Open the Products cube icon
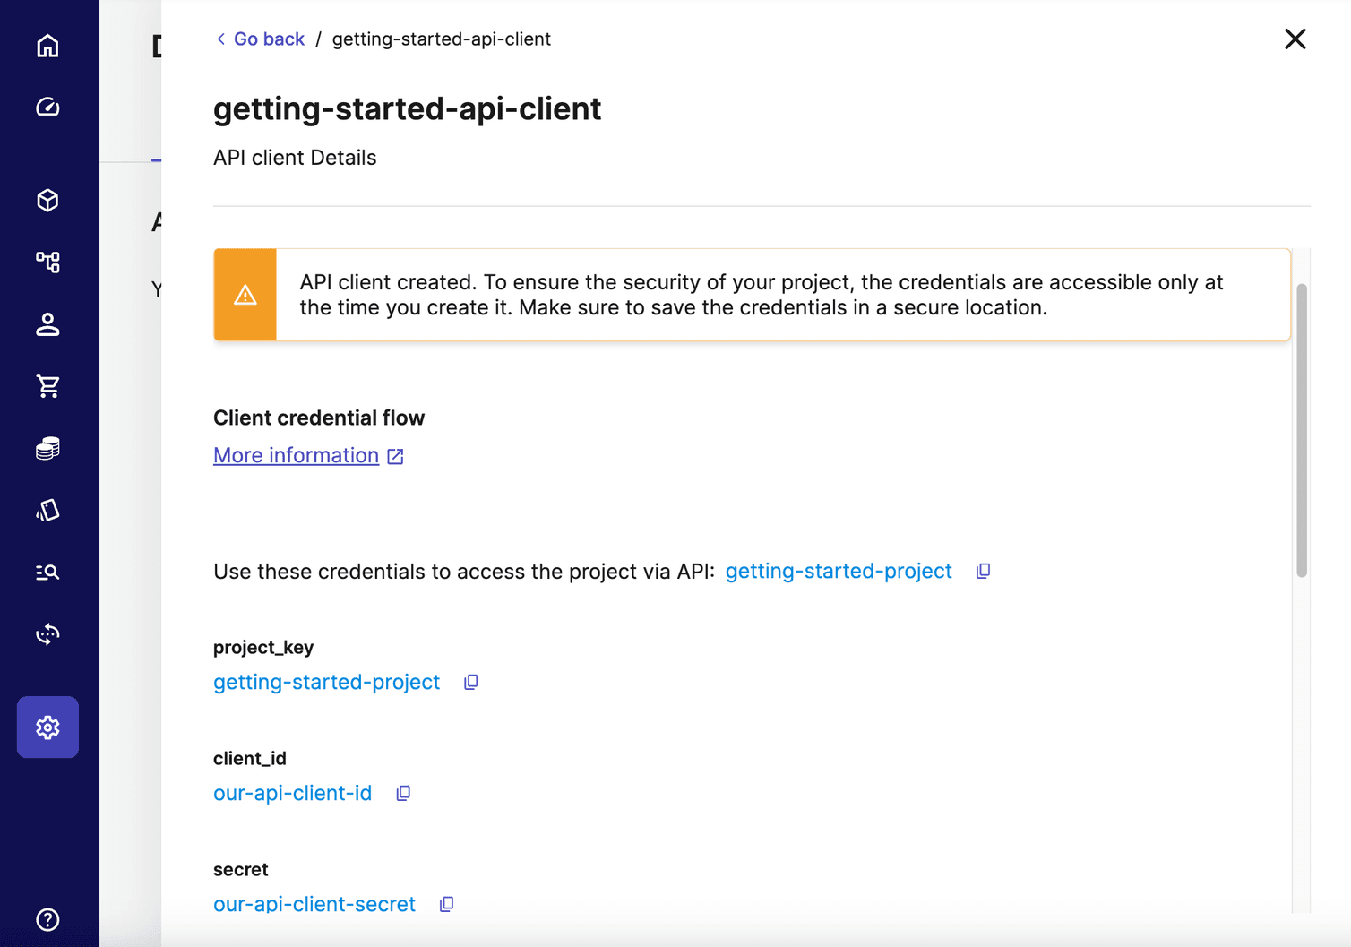The width and height of the screenshot is (1351, 947). click(47, 201)
